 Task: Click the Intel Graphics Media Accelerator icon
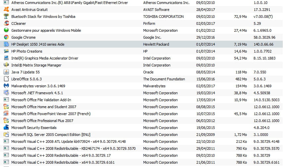(x=6, y=58)
